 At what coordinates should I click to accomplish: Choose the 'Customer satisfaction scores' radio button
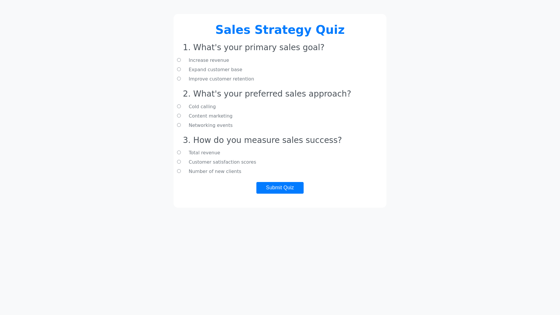(x=179, y=162)
